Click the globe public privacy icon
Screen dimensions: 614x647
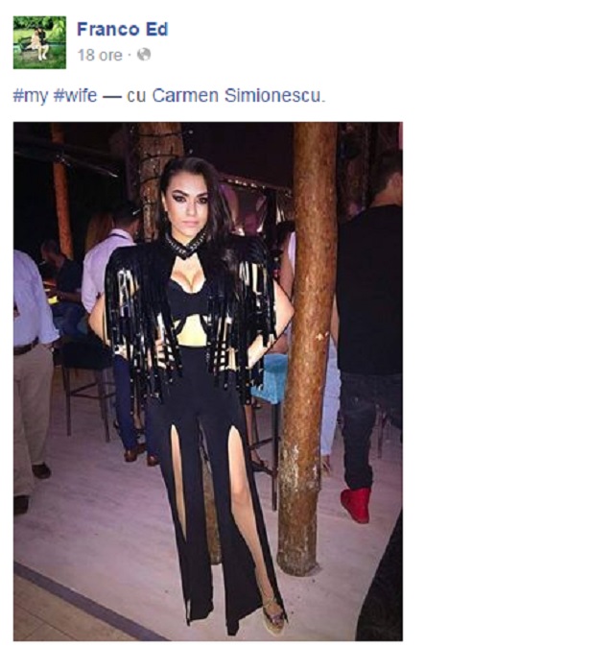pos(144,55)
